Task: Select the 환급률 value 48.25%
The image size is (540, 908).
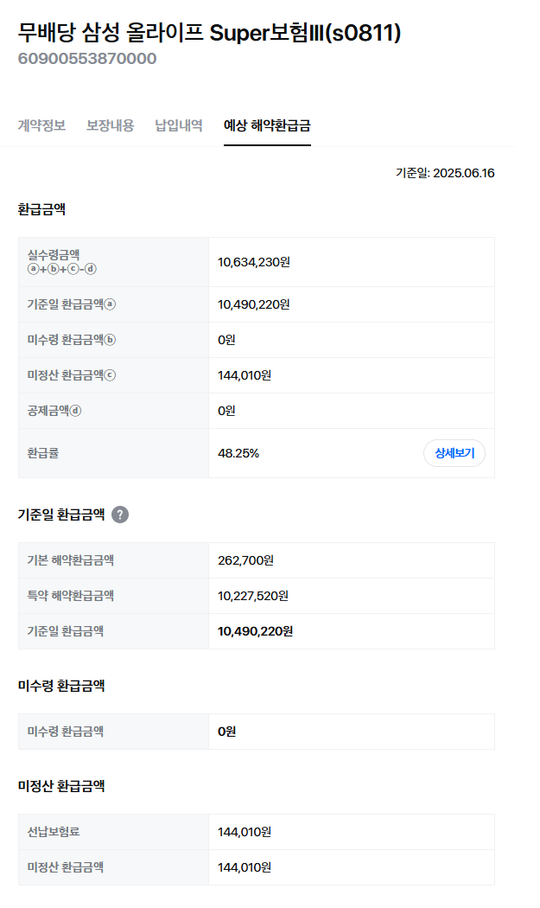Action: pyautogui.click(x=238, y=453)
